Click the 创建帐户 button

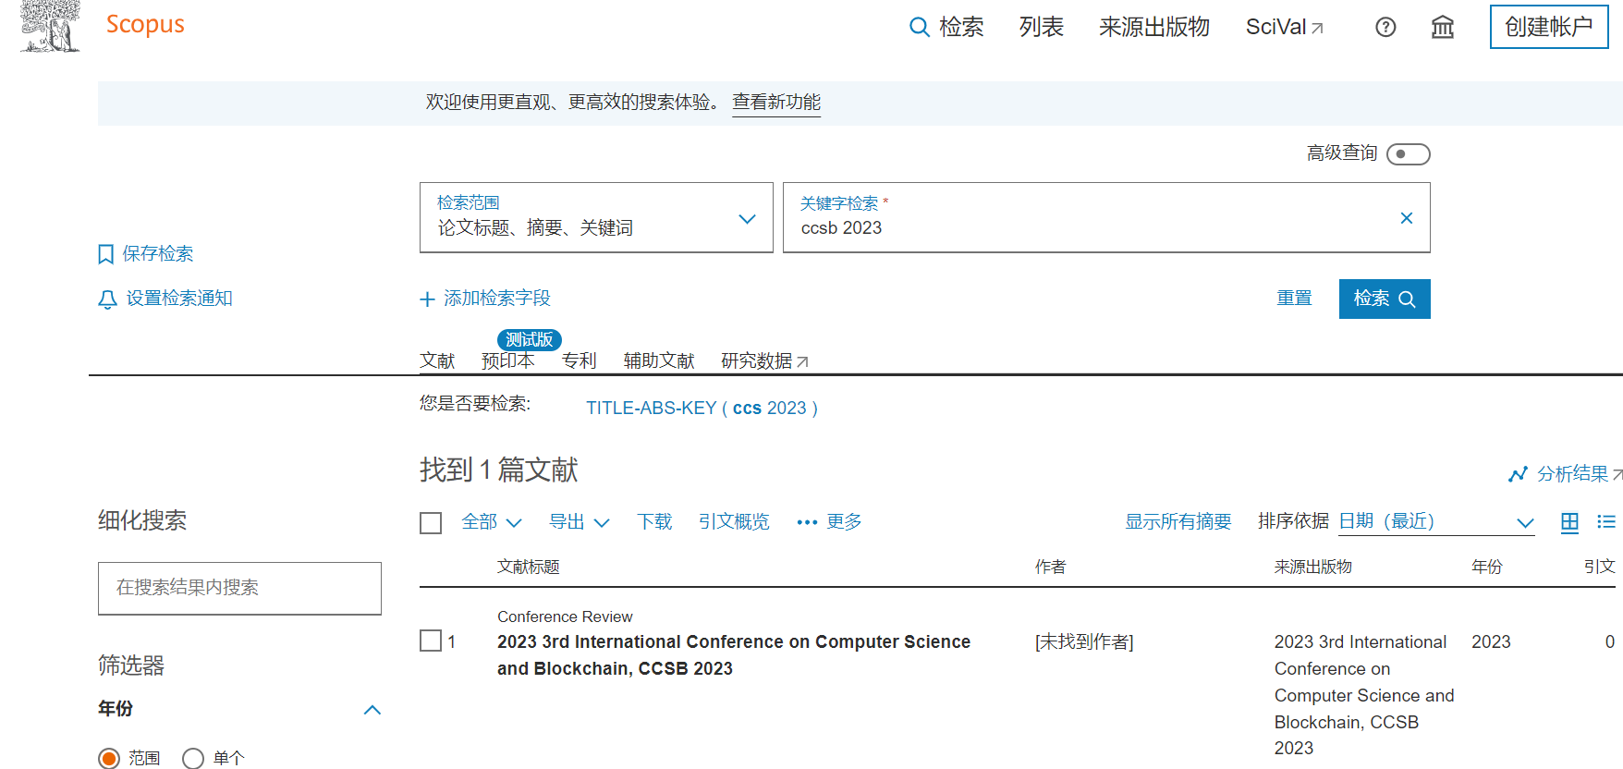pos(1549,27)
